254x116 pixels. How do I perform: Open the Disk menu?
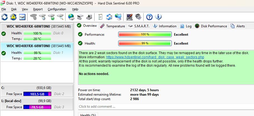click(14, 9)
